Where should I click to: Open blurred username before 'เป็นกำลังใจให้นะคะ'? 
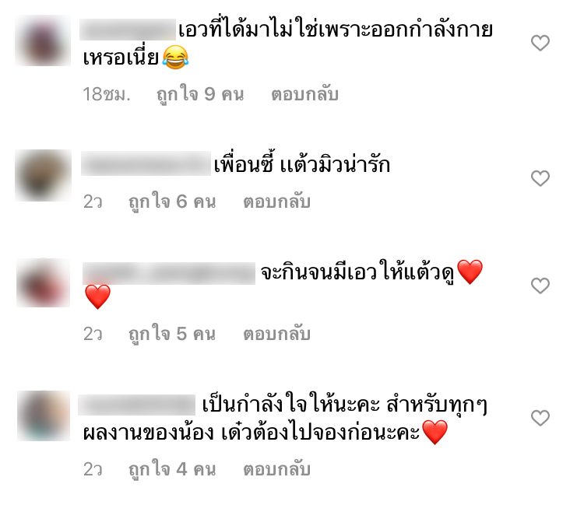pyautogui.click(x=137, y=405)
